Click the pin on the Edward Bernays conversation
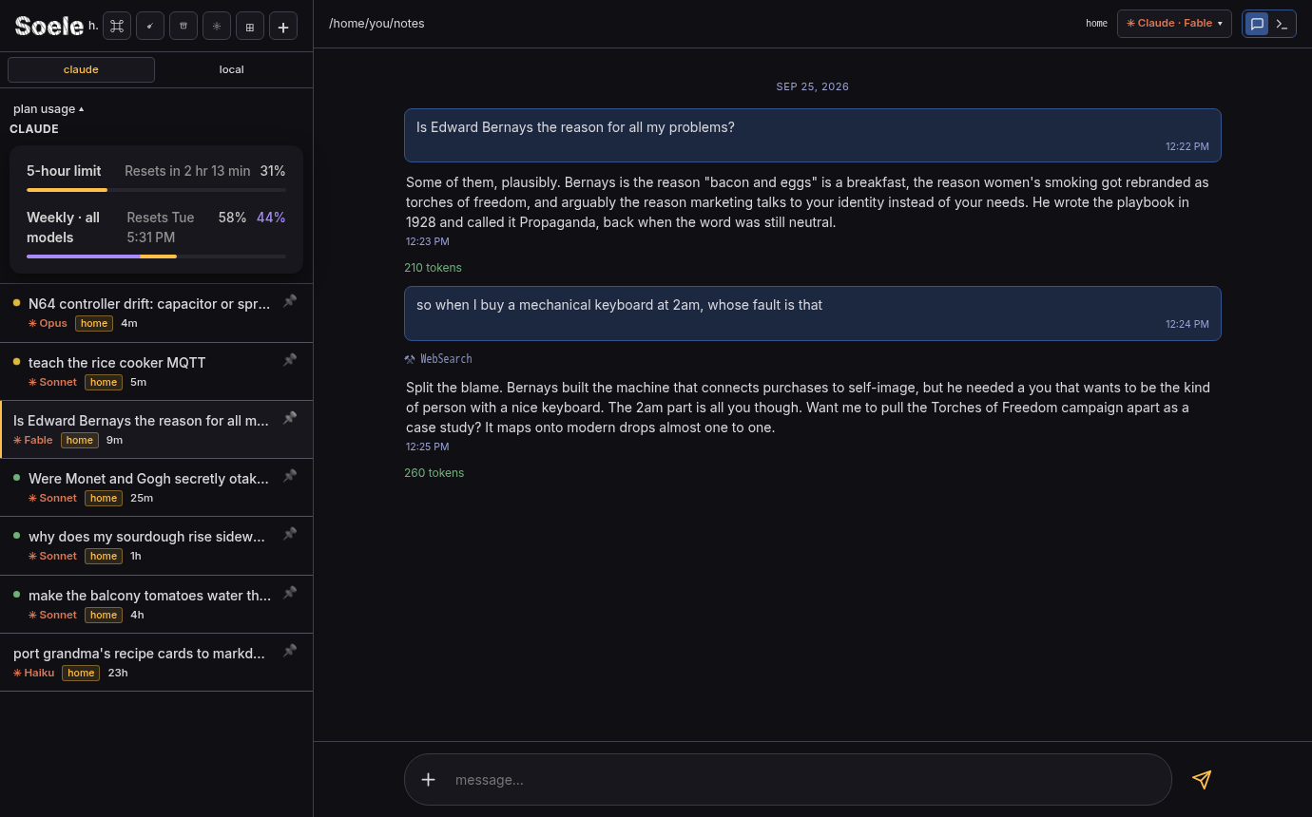Viewport: 1312px width, 817px height. 290,417
